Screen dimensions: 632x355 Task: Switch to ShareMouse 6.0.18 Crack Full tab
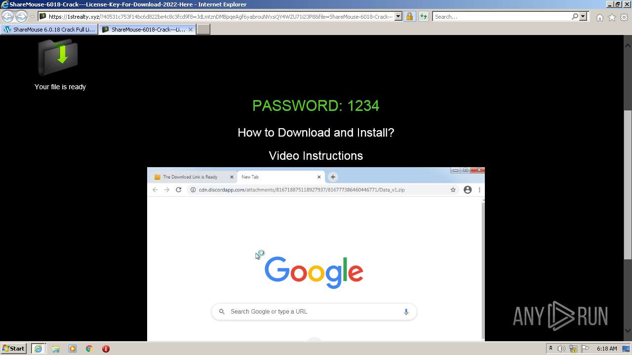[x=49, y=30]
